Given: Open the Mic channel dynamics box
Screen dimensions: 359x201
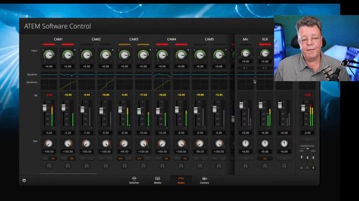Looking at the screenshot, I should [x=246, y=84].
